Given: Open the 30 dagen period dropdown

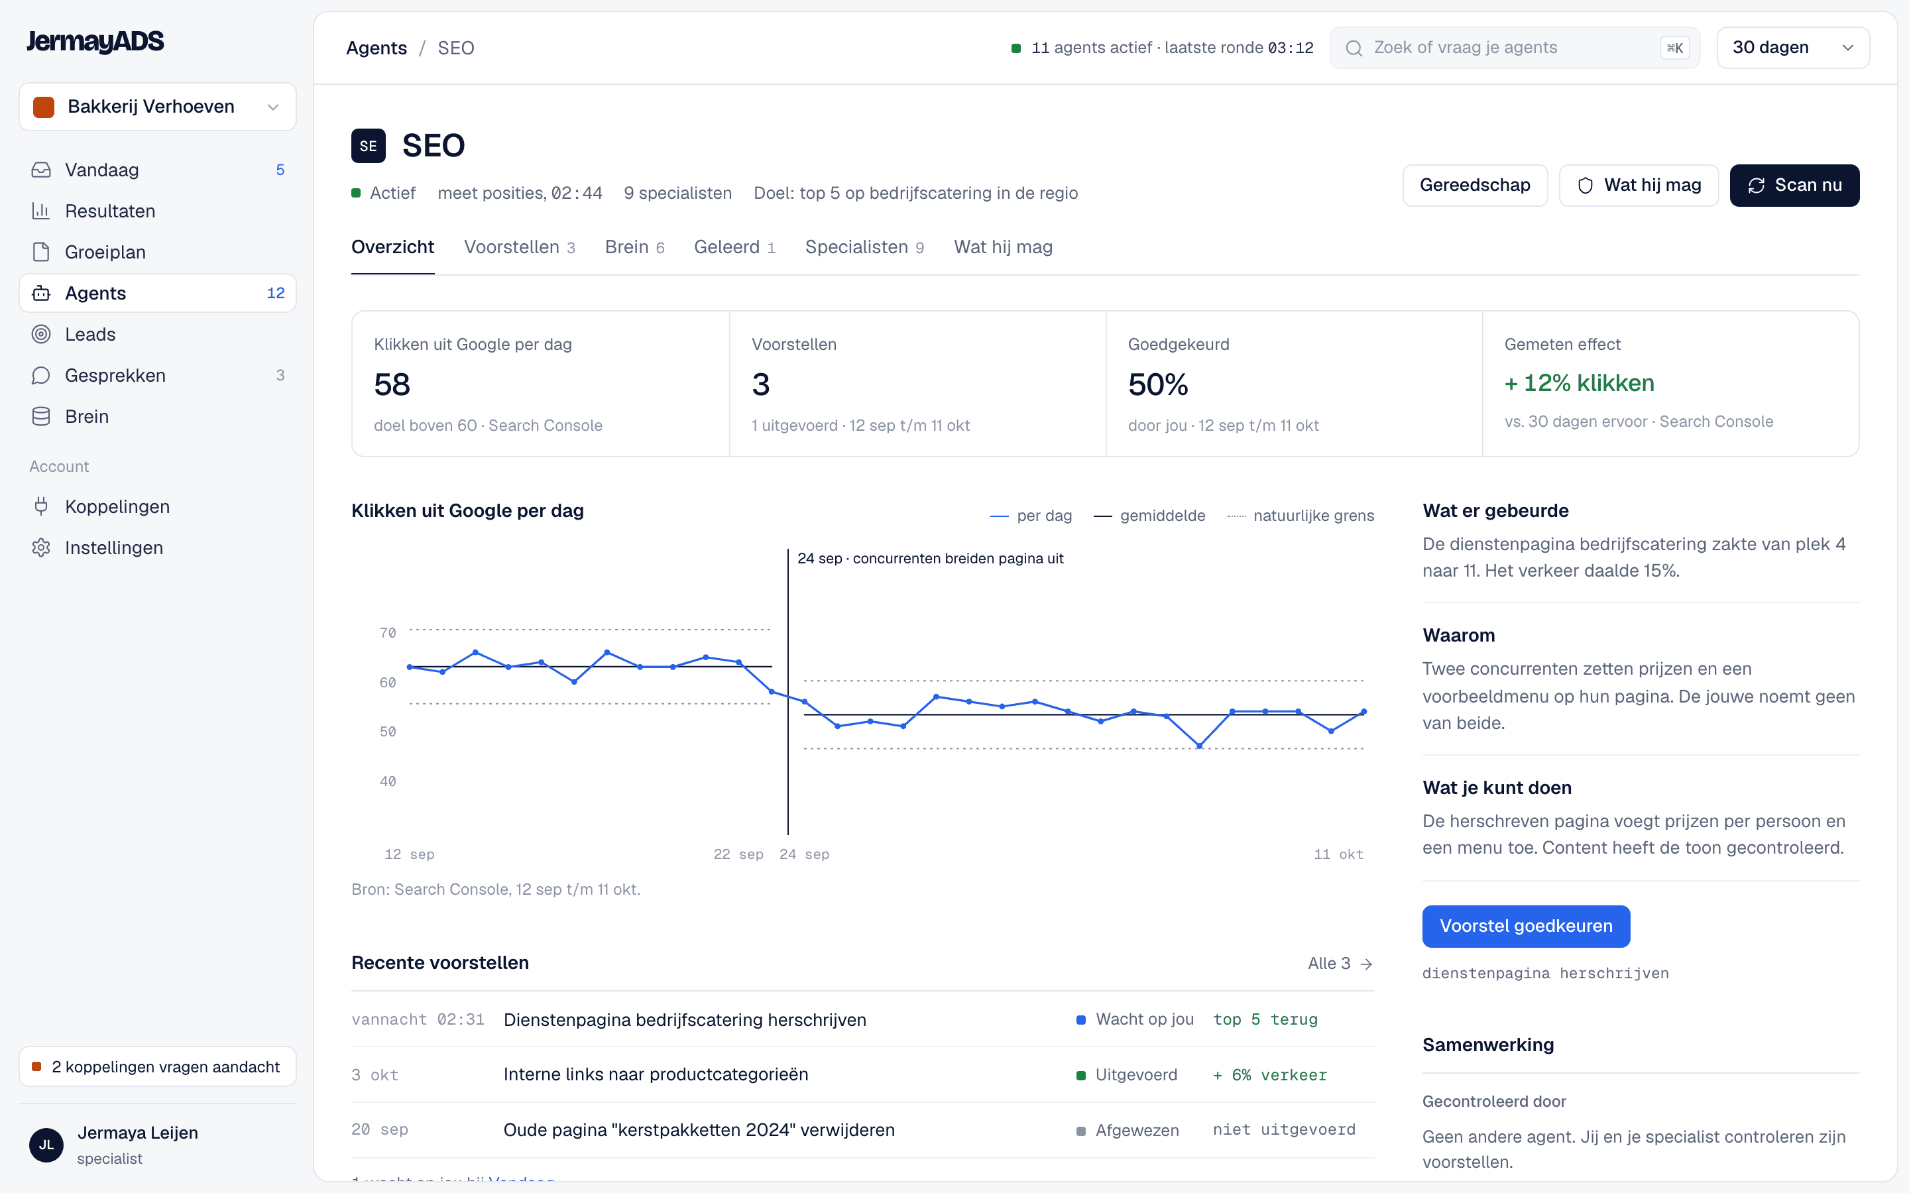Looking at the screenshot, I should (x=1793, y=47).
